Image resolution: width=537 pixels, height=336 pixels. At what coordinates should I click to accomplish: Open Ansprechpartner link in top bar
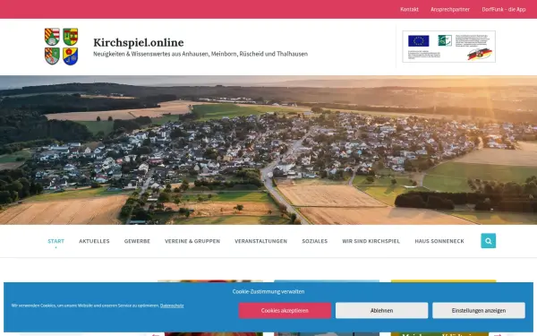(450, 9)
